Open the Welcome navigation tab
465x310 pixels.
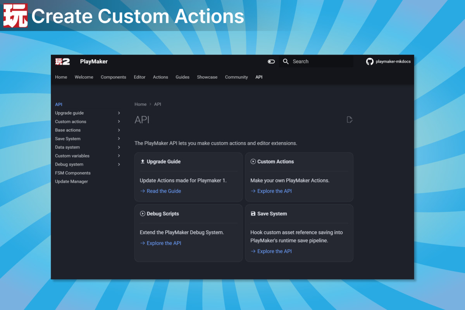tap(84, 77)
